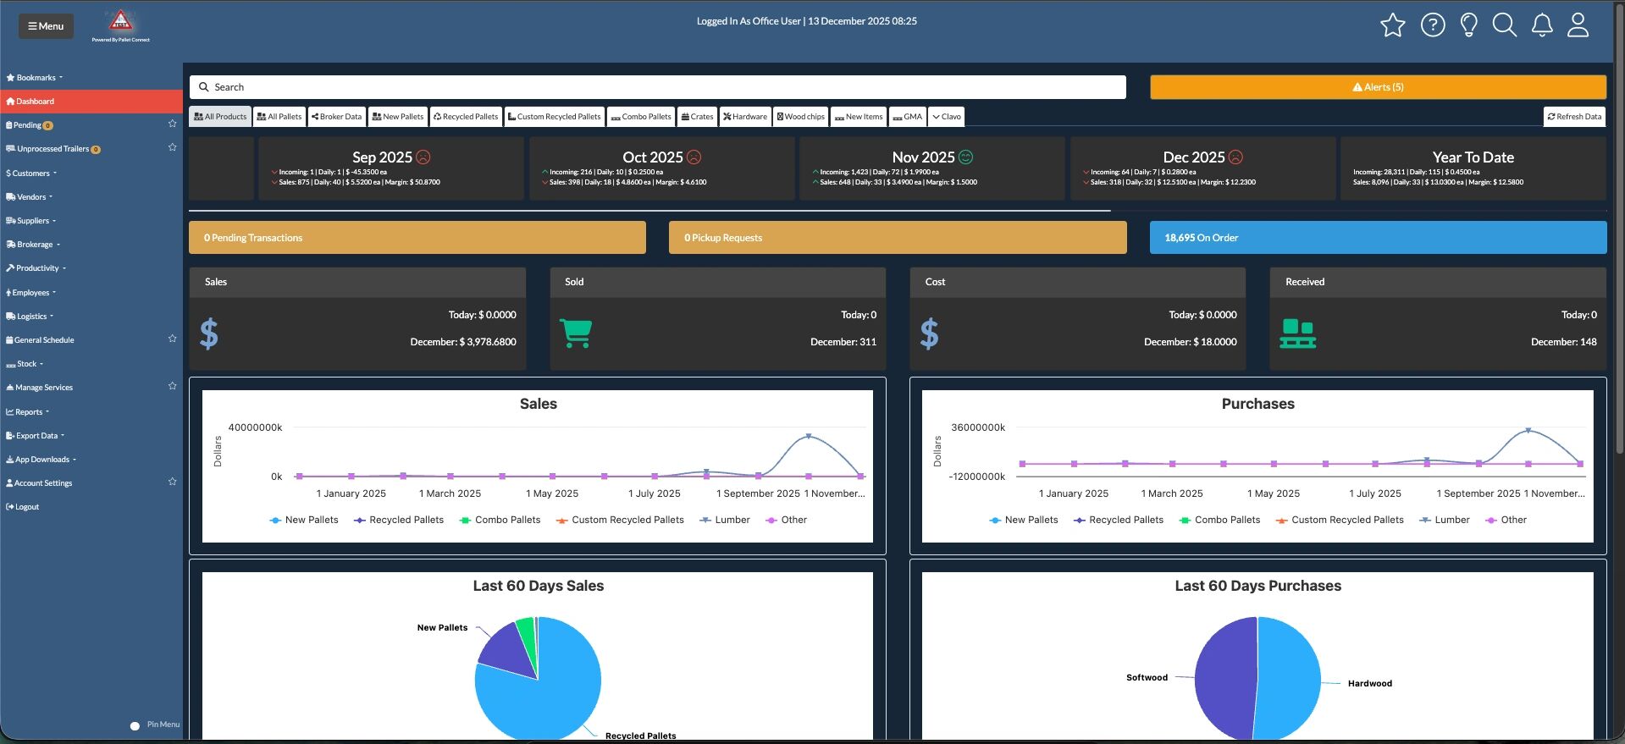Open the user profile icon
Image resolution: width=1625 pixels, height=744 pixels.
1578,25
